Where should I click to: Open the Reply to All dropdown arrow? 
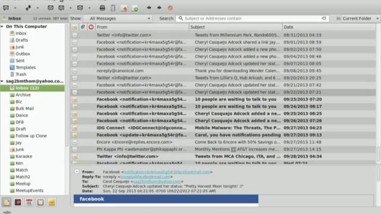(70, 8)
